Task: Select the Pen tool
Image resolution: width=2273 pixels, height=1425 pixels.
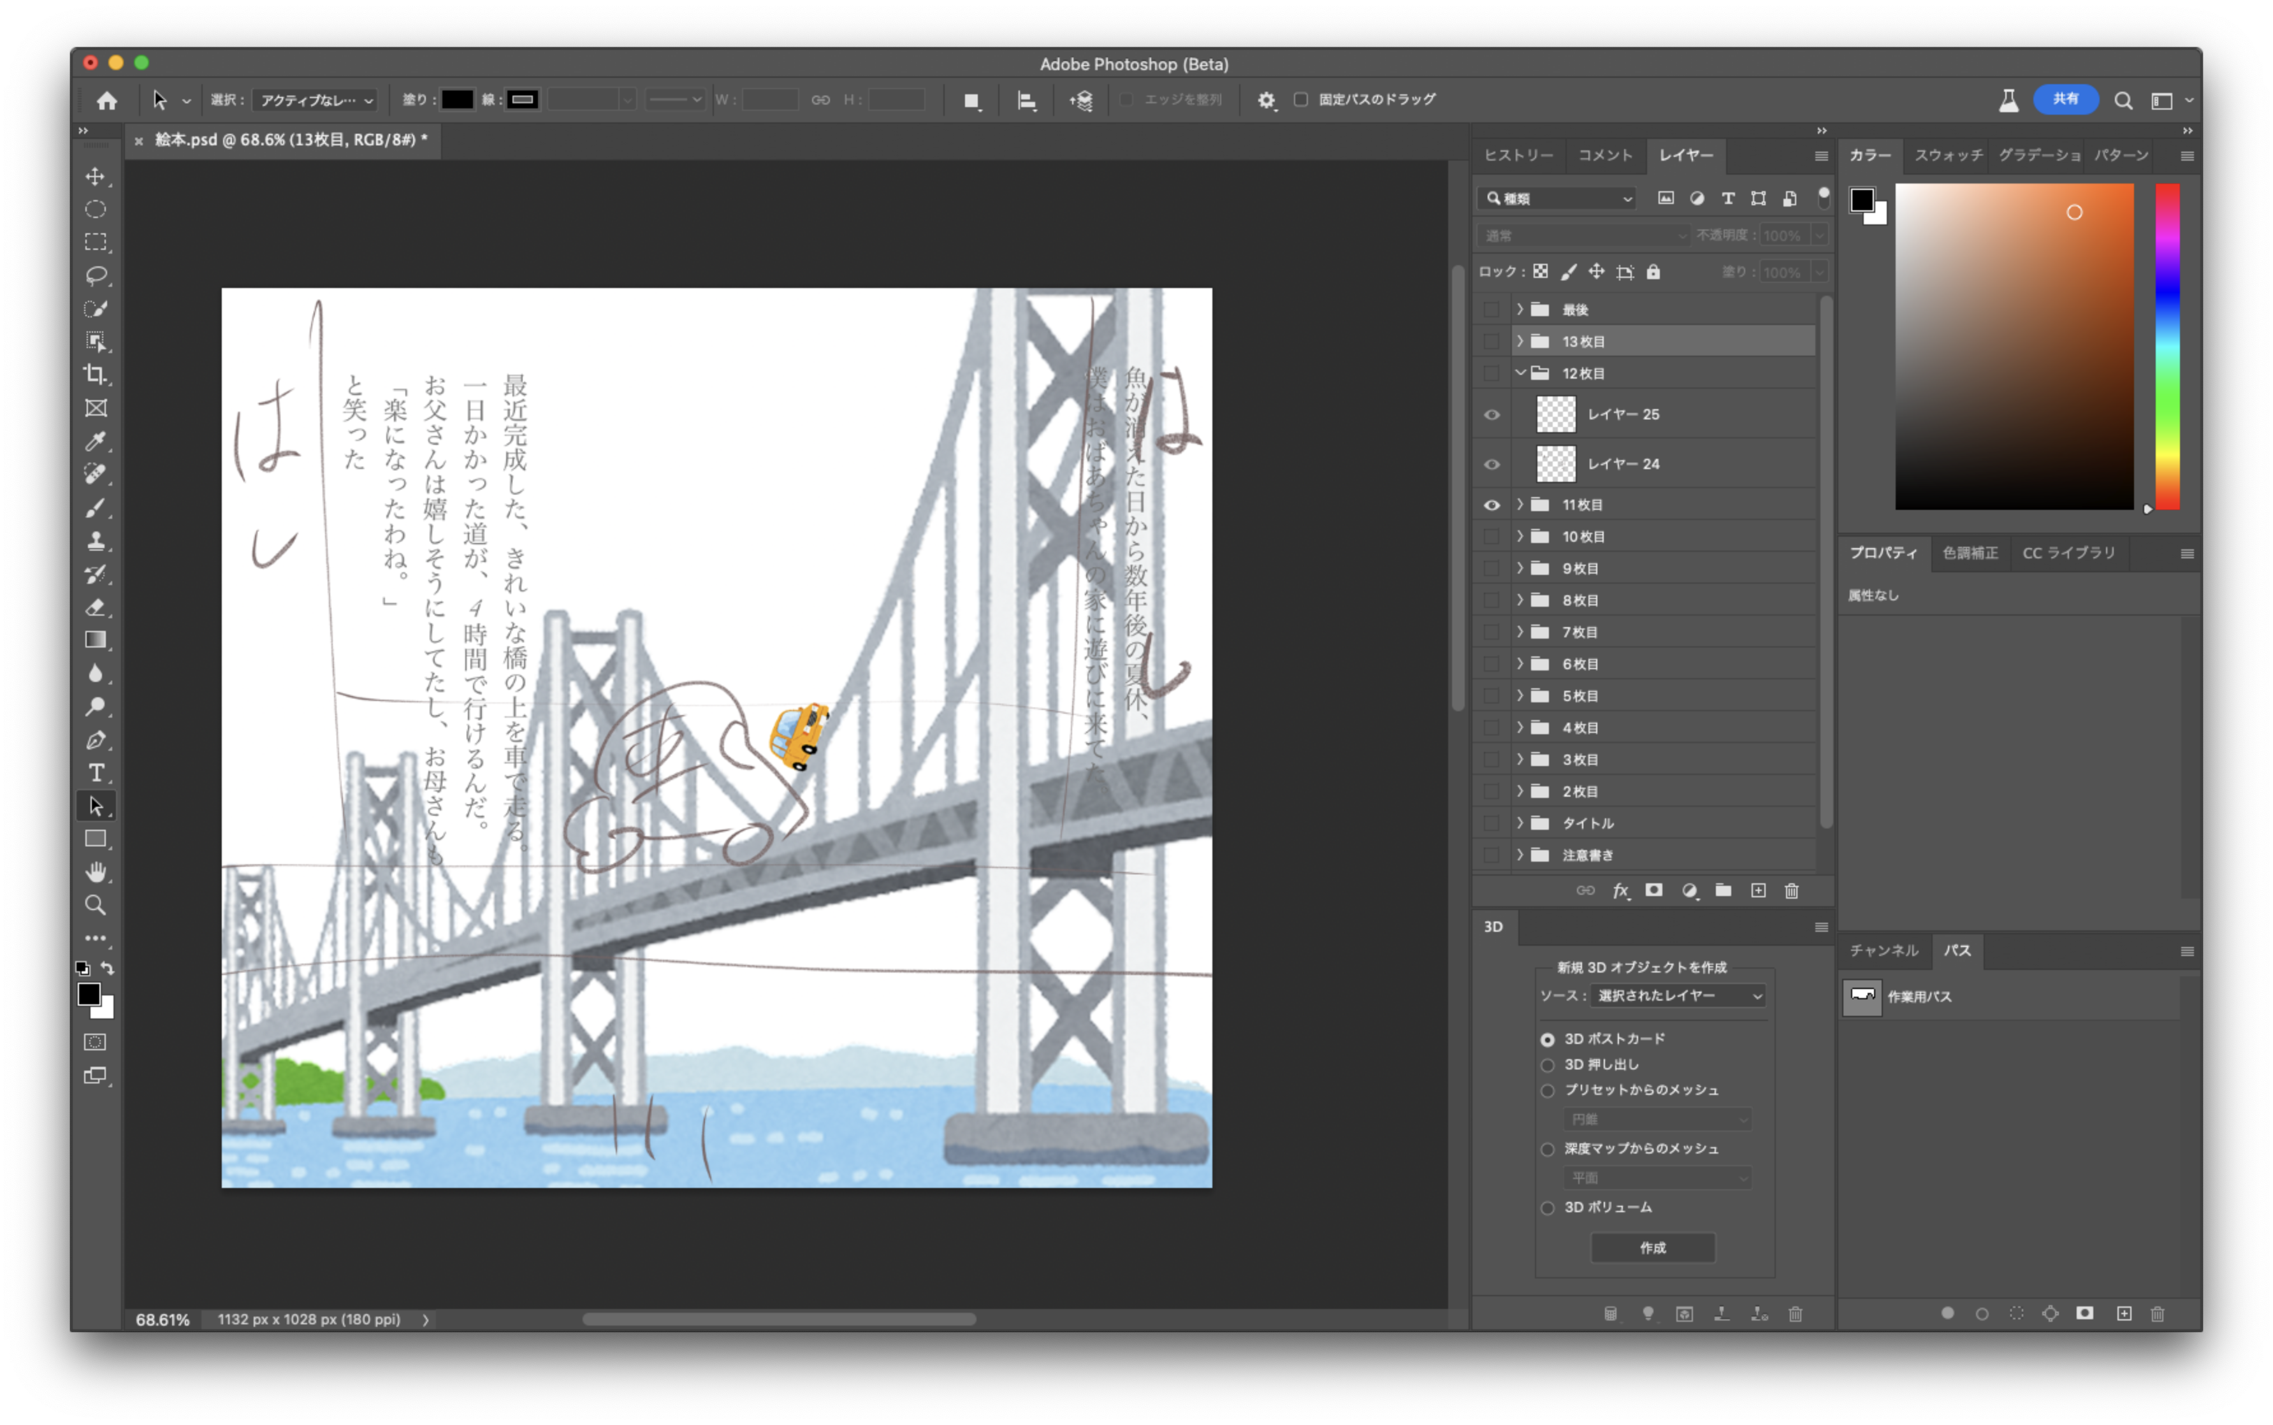Action: coord(95,740)
